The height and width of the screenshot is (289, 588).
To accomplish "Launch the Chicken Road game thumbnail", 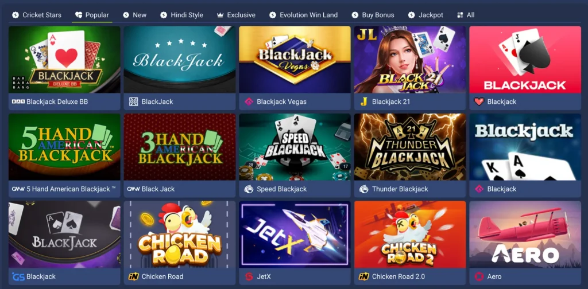I will click(x=180, y=235).
